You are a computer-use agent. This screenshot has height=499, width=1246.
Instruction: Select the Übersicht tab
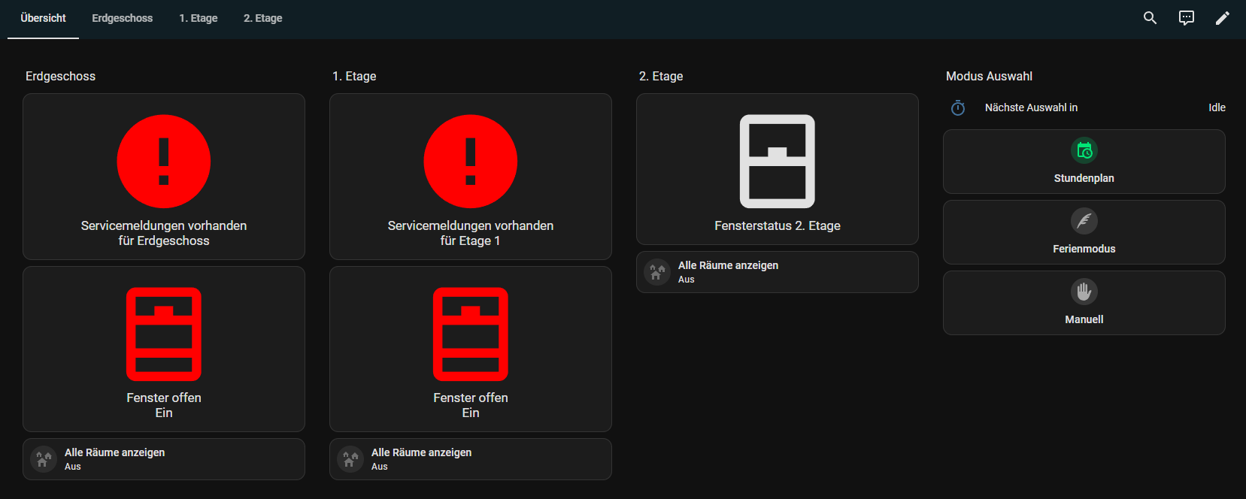(x=43, y=18)
